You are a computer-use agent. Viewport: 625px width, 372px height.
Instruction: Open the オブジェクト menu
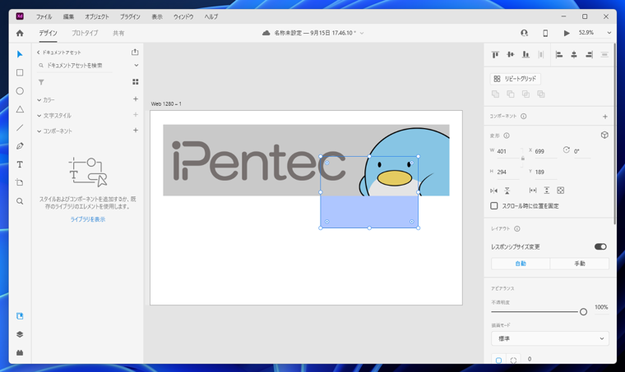(97, 16)
